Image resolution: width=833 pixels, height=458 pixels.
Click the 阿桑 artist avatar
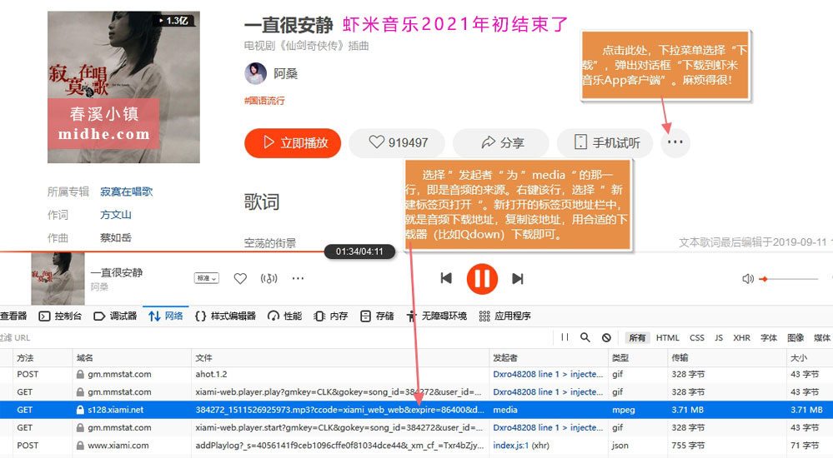255,73
